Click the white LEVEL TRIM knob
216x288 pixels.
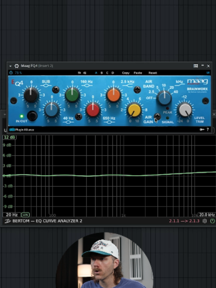[x=185, y=110]
